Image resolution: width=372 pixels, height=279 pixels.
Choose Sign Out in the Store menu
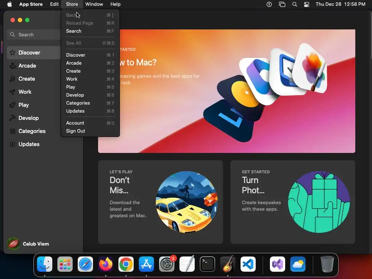click(90, 131)
